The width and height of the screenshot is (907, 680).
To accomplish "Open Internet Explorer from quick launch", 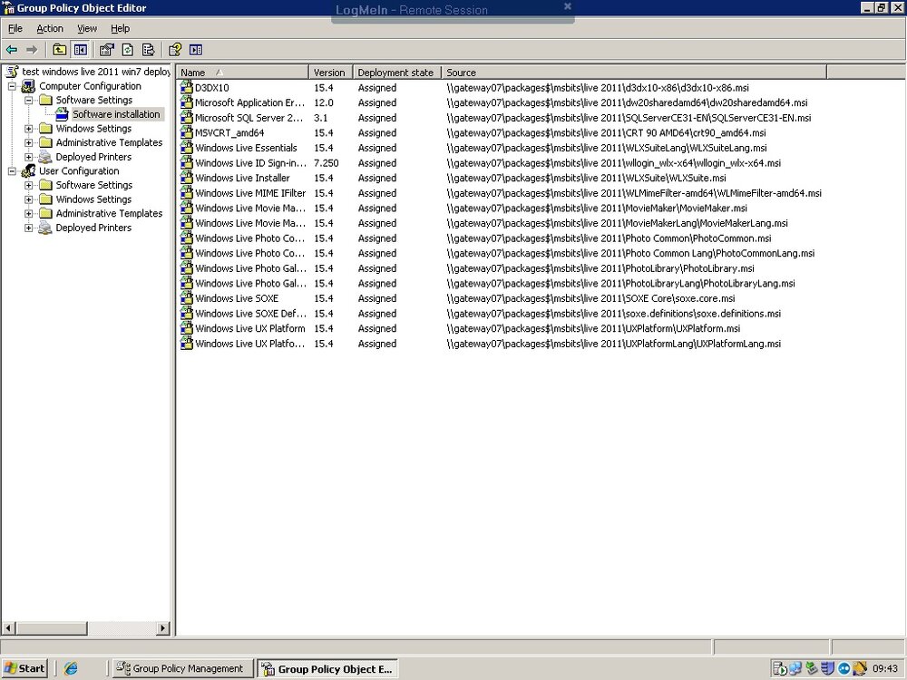I will pos(71,668).
